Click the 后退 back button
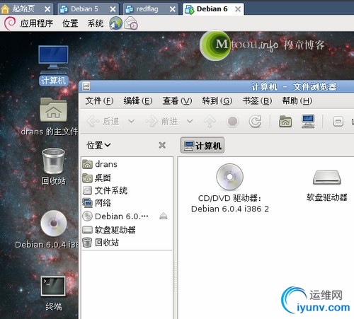This screenshot has width=354, height=319. pyautogui.click(x=103, y=122)
